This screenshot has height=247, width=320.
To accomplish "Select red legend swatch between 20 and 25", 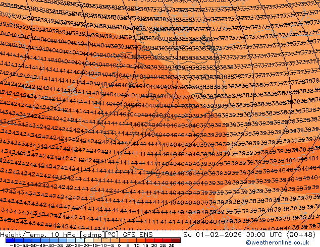I will point(158,240).
